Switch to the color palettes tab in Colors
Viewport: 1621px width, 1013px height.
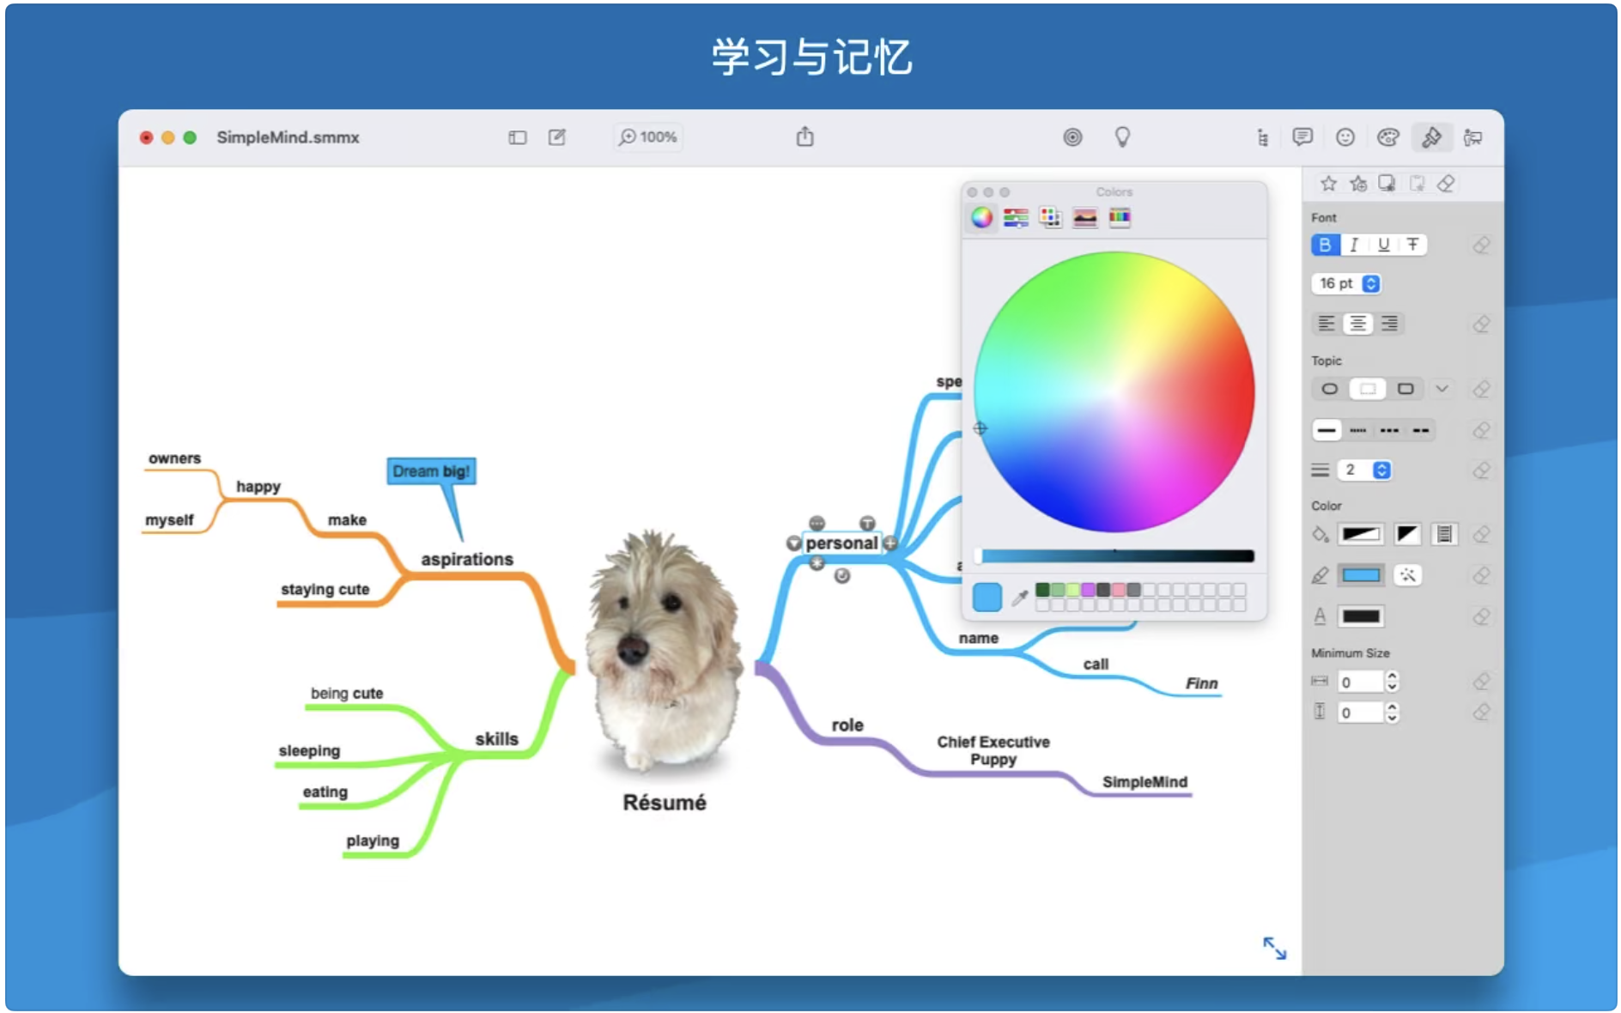pyautogui.click(x=1049, y=217)
